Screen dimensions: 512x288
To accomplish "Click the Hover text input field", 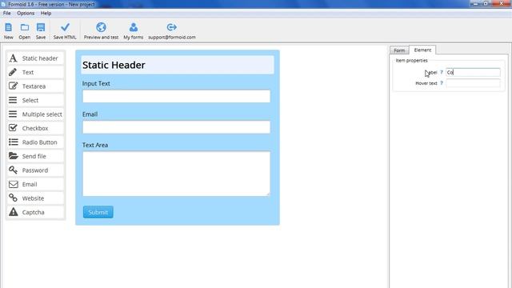I will 473,83.
